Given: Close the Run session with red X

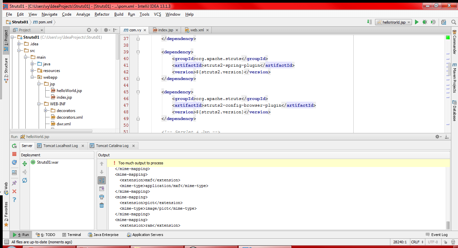Looking at the screenshot, I should [14, 191].
